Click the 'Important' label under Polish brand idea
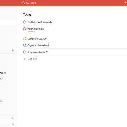The height and width of the screenshot is (127, 127). point(31,32)
